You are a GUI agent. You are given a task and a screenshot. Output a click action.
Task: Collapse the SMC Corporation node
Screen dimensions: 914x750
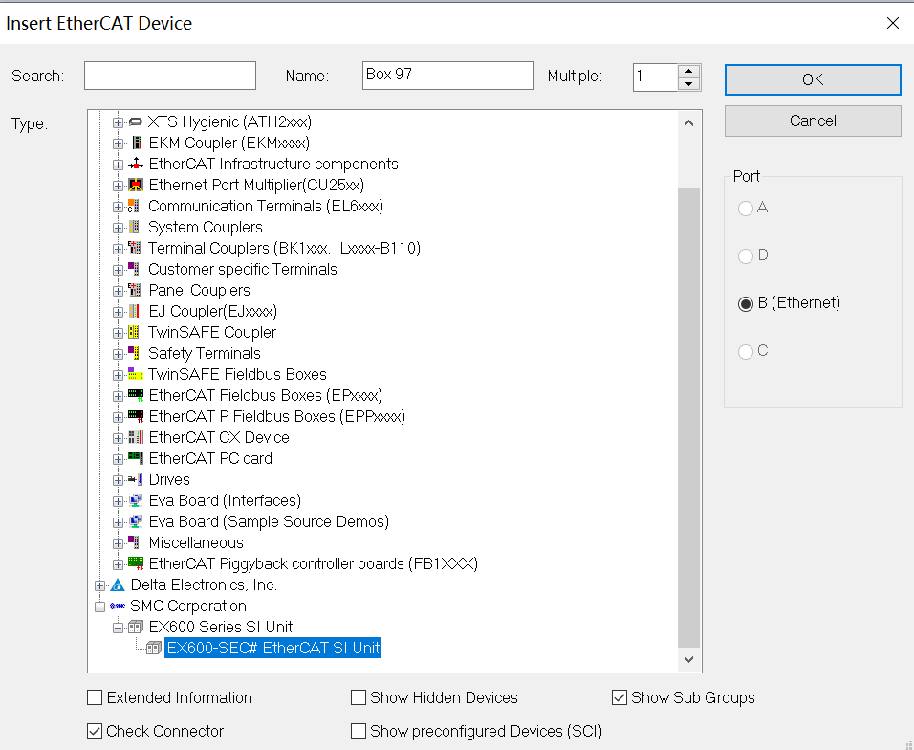click(99, 607)
